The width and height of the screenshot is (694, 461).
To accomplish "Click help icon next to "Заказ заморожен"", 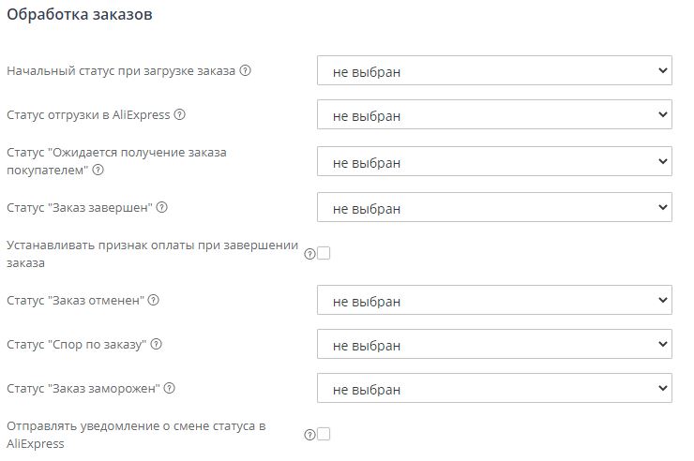I will [x=171, y=388].
